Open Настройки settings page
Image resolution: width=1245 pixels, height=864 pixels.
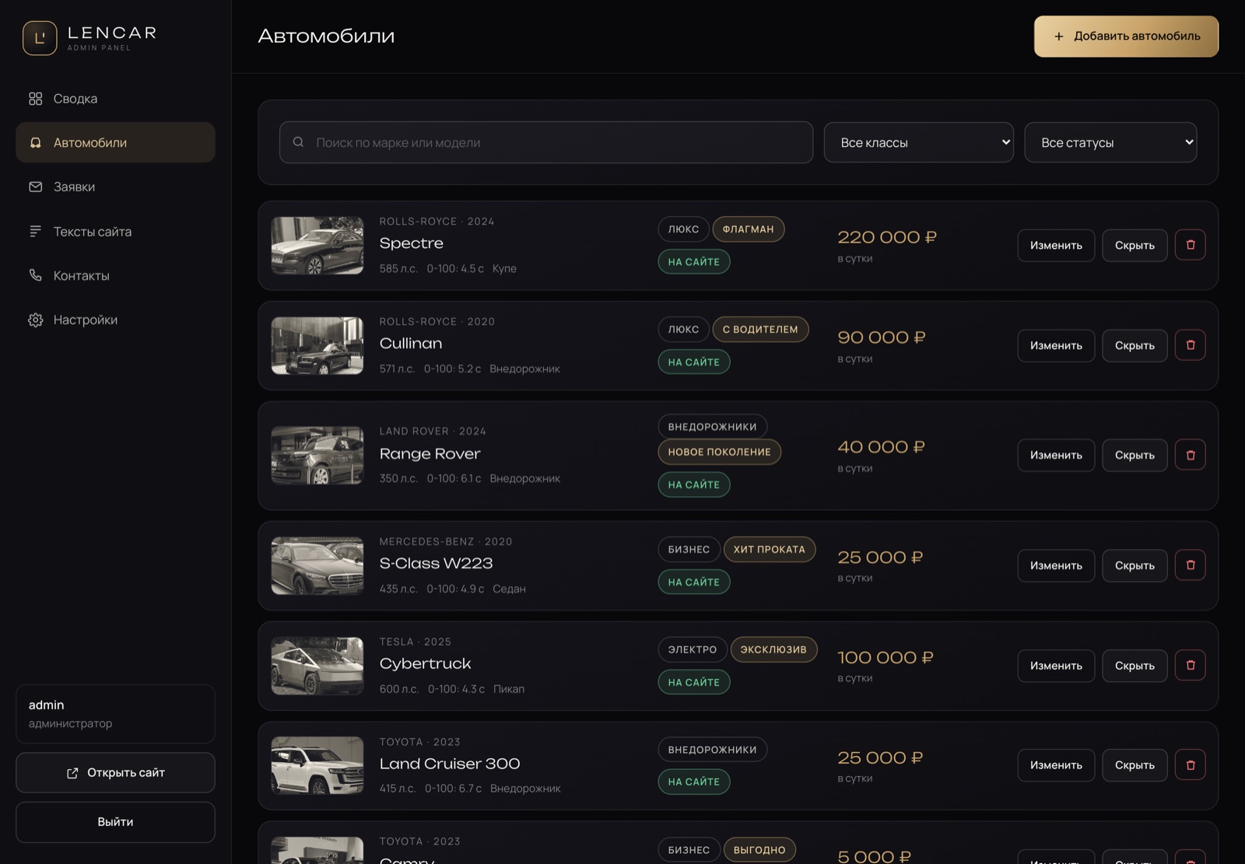[115, 320]
